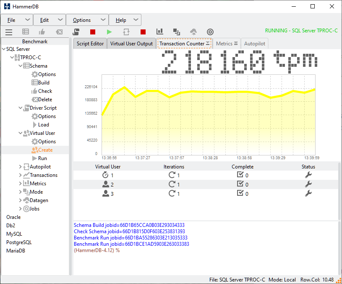Expand the Autopilot tree node
The height and width of the screenshot is (284, 342).
click(x=20, y=167)
